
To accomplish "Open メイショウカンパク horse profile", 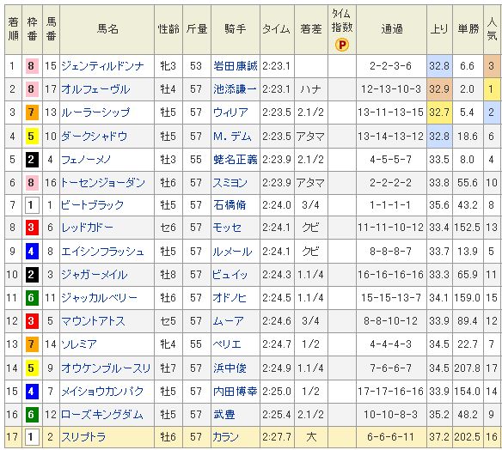I will [x=102, y=391].
